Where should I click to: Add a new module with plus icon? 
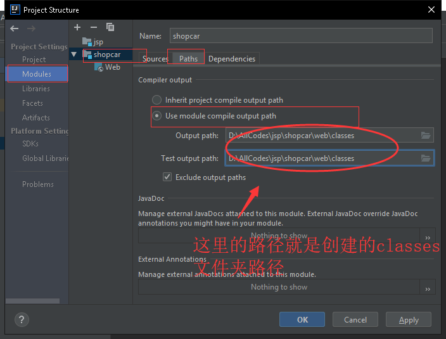coord(77,27)
